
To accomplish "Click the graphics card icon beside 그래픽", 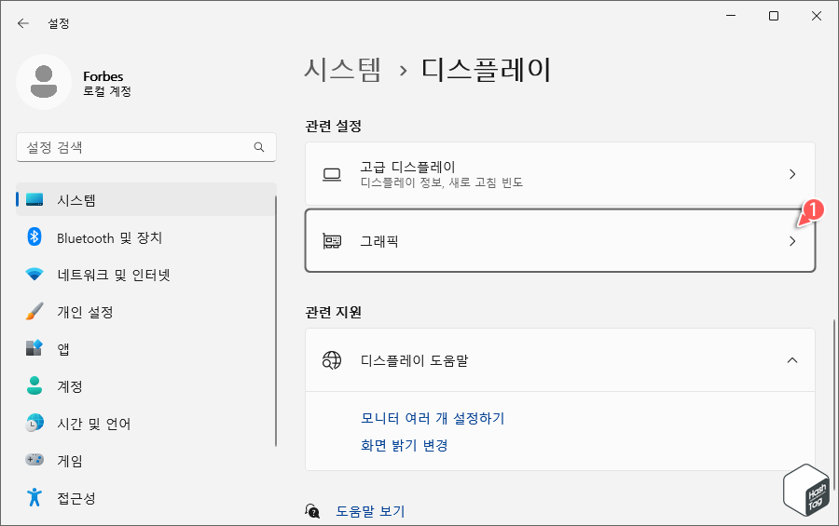I will click(x=332, y=241).
